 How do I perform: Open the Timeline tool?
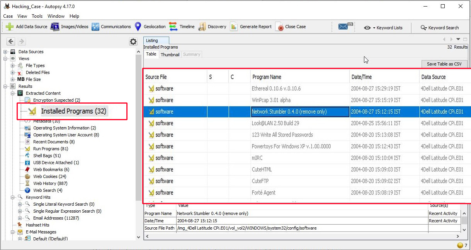pos(182,27)
